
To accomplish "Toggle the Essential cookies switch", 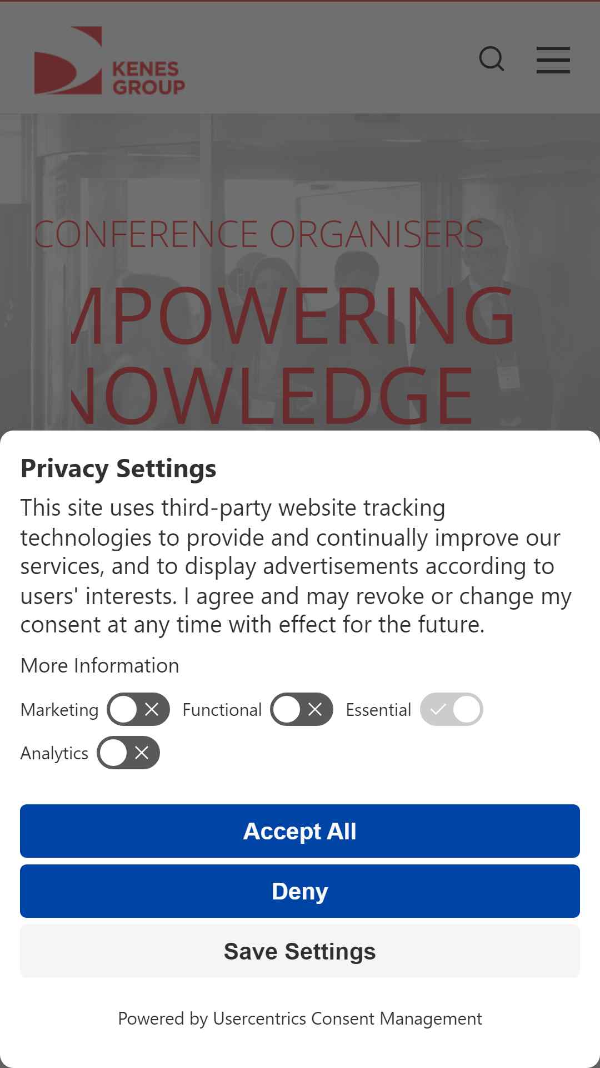I will click(x=452, y=709).
